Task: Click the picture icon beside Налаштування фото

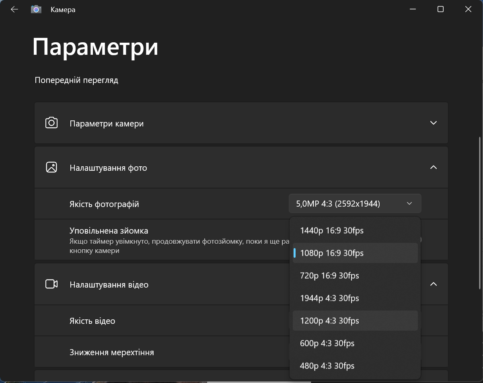Action: point(51,167)
